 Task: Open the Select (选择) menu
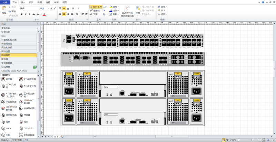(x=162, y=14)
